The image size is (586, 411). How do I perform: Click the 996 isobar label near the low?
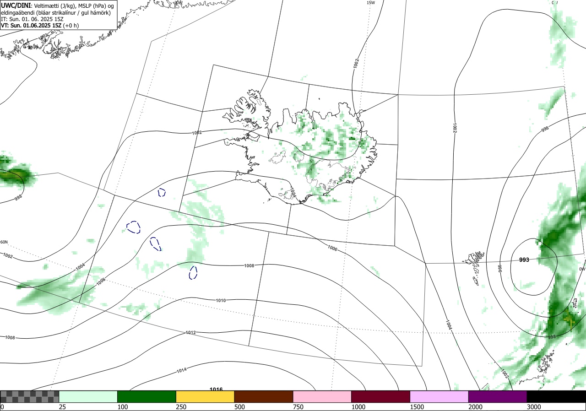tap(500, 268)
